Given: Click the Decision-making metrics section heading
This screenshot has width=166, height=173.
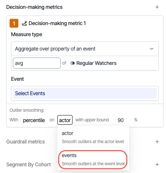Looking at the screenshot, I should (x=34, y=7).
